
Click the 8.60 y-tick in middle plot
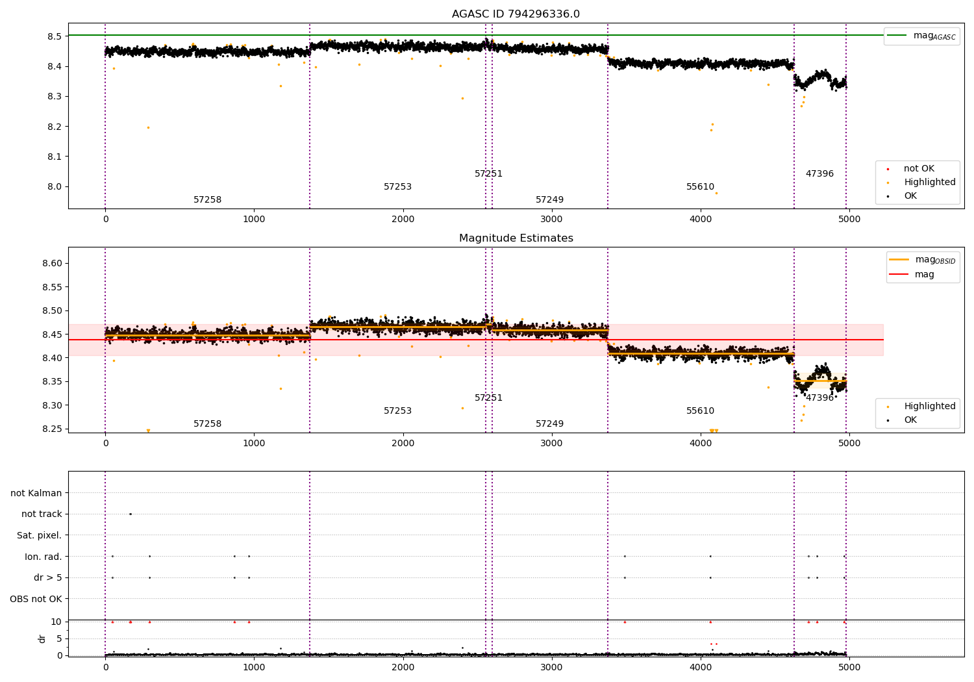click(x=52, y=264)
